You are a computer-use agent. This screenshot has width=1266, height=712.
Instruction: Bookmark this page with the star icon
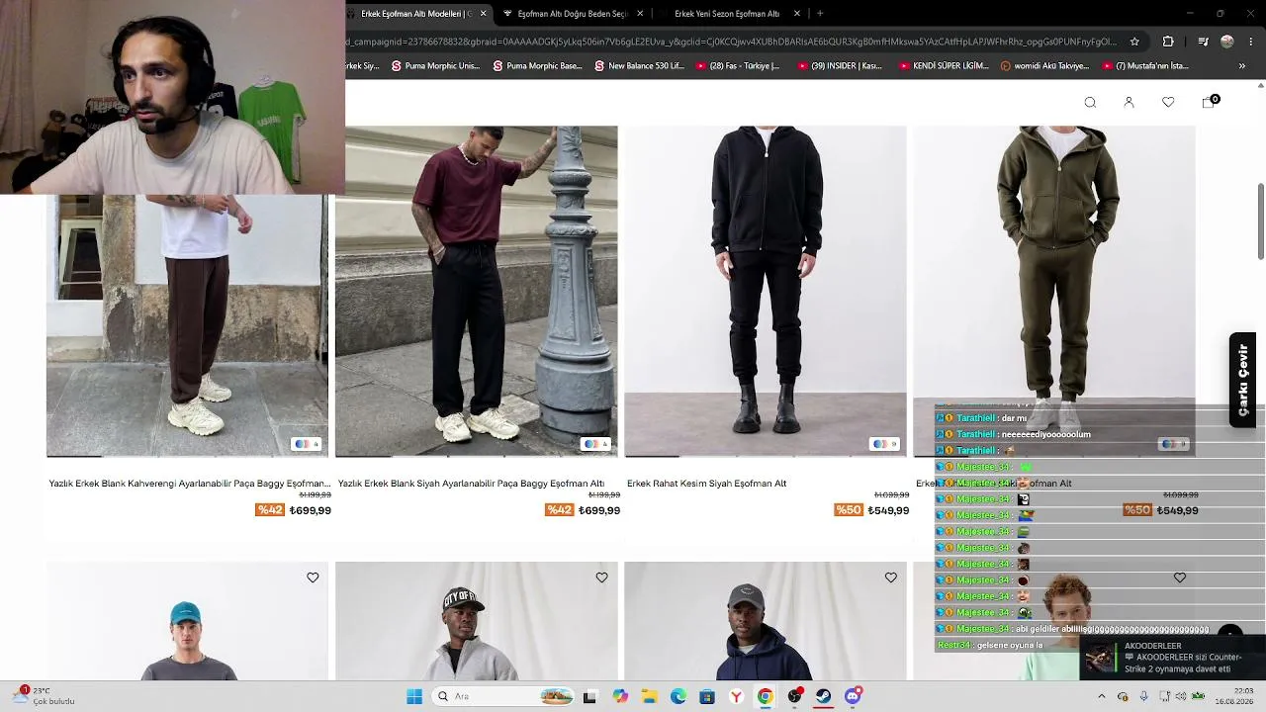coord(1134,42)
